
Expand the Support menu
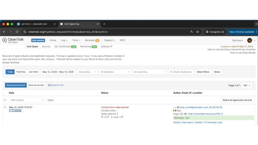point(110,40)
